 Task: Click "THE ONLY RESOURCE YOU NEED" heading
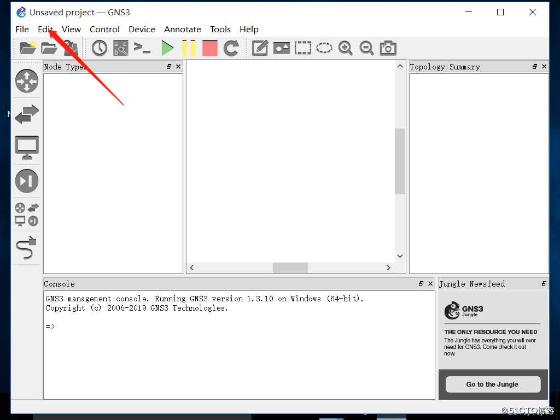point(491,332)
